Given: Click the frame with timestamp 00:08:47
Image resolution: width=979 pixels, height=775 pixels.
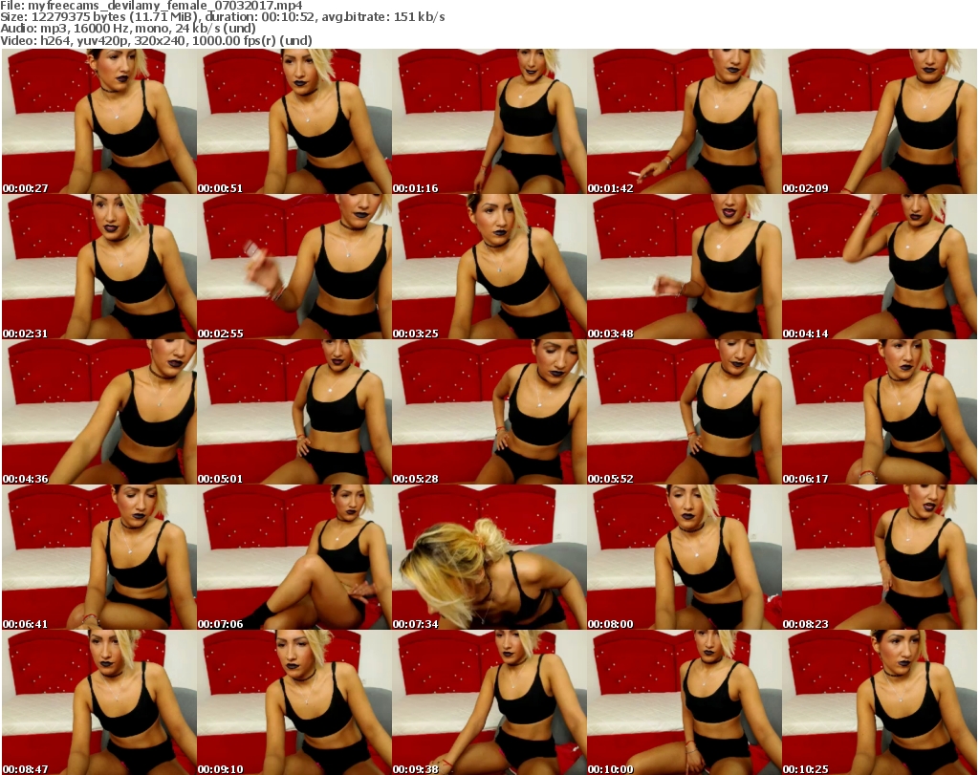Looking at the screenshot, I should click(99, 702).
